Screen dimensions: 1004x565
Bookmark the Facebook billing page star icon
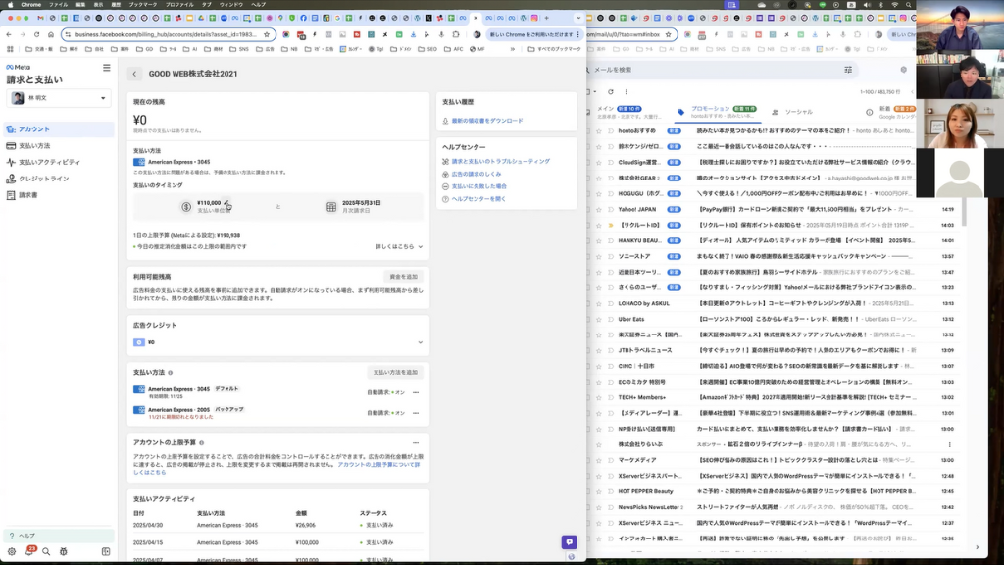tap(267, 34)
